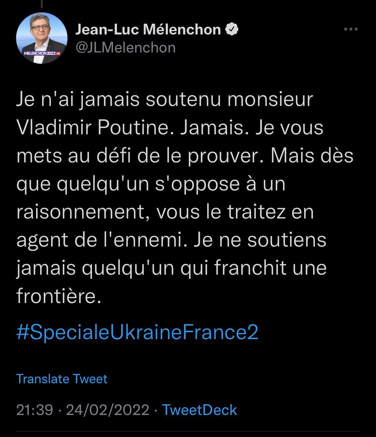Open Jean-Luc Mélenchon's profile picture
The height and width of the screenshot is (437, 376).
[42, 38]
